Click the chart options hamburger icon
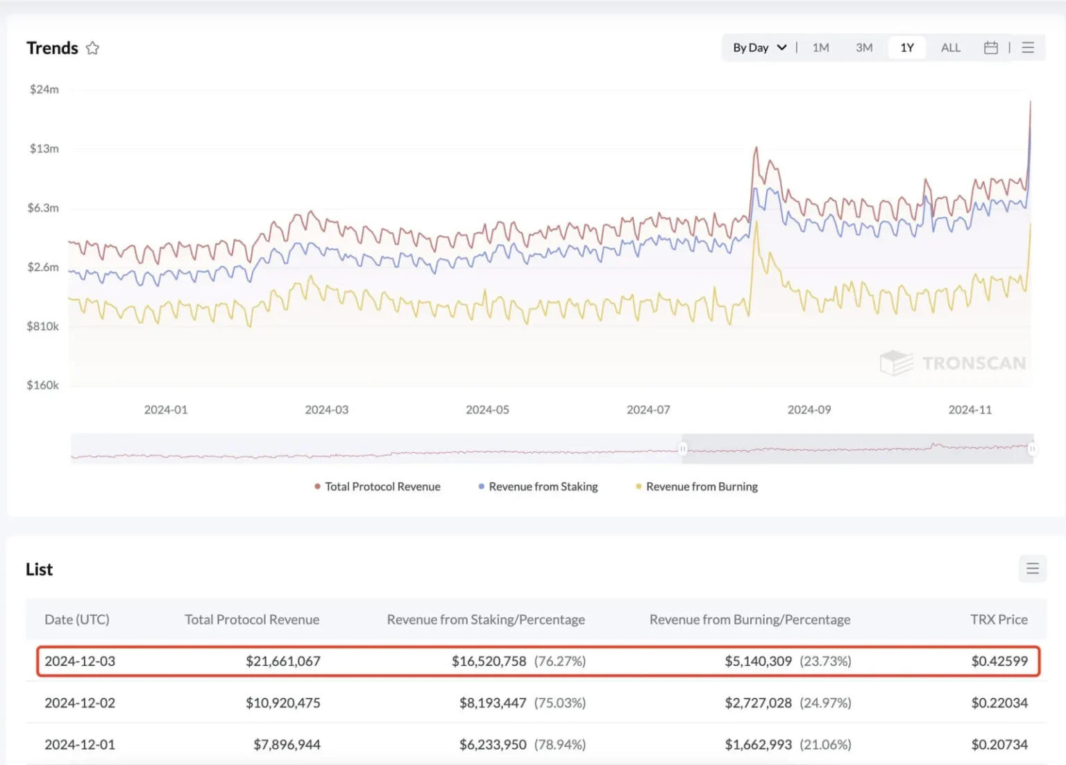Image resolution: width=1066 pixels, height=765 pixels. [1028, 47]
